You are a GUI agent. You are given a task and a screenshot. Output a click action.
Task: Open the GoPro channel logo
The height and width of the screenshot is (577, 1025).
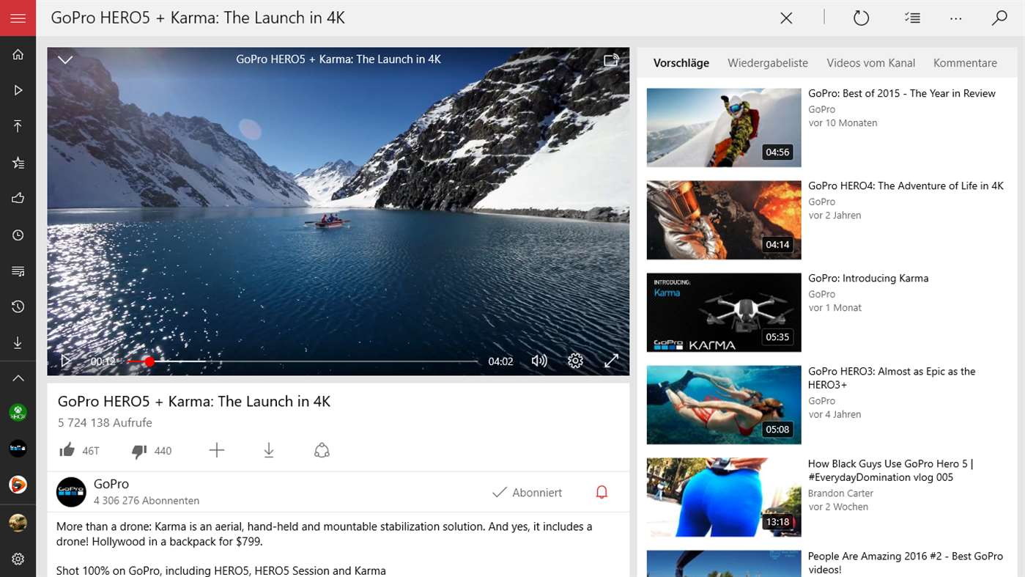coord(71,491)
